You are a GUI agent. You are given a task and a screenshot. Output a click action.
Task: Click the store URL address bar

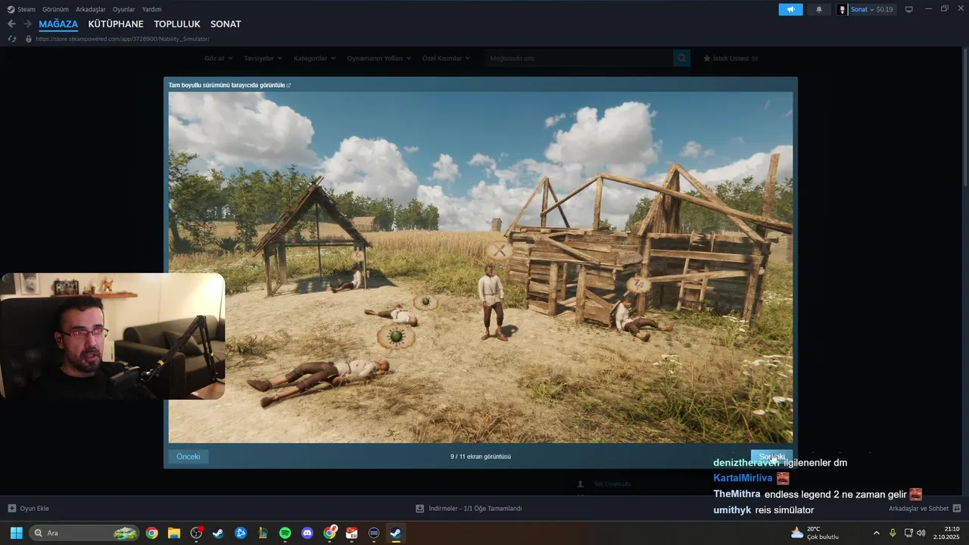tap(123, 39)
